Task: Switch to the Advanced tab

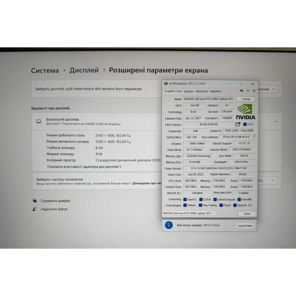Action: (x=201, y=91)
